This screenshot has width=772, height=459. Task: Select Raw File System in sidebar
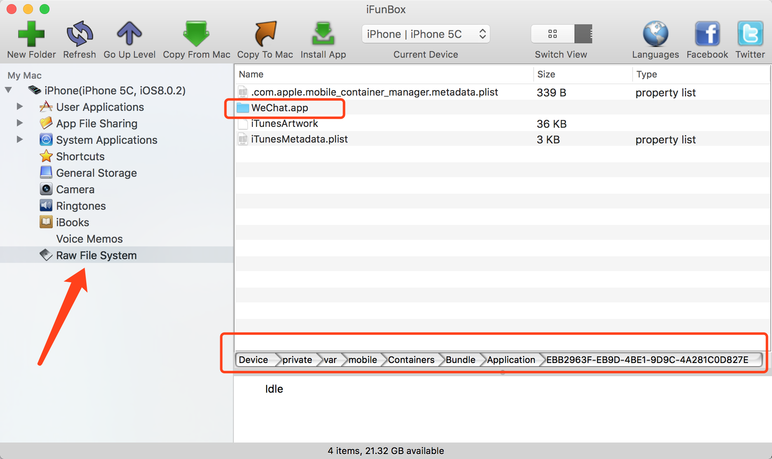click(x=96, y=255)
